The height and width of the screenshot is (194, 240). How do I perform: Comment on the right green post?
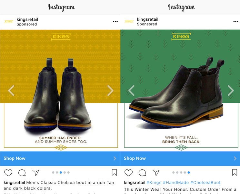tap(142, 173)
